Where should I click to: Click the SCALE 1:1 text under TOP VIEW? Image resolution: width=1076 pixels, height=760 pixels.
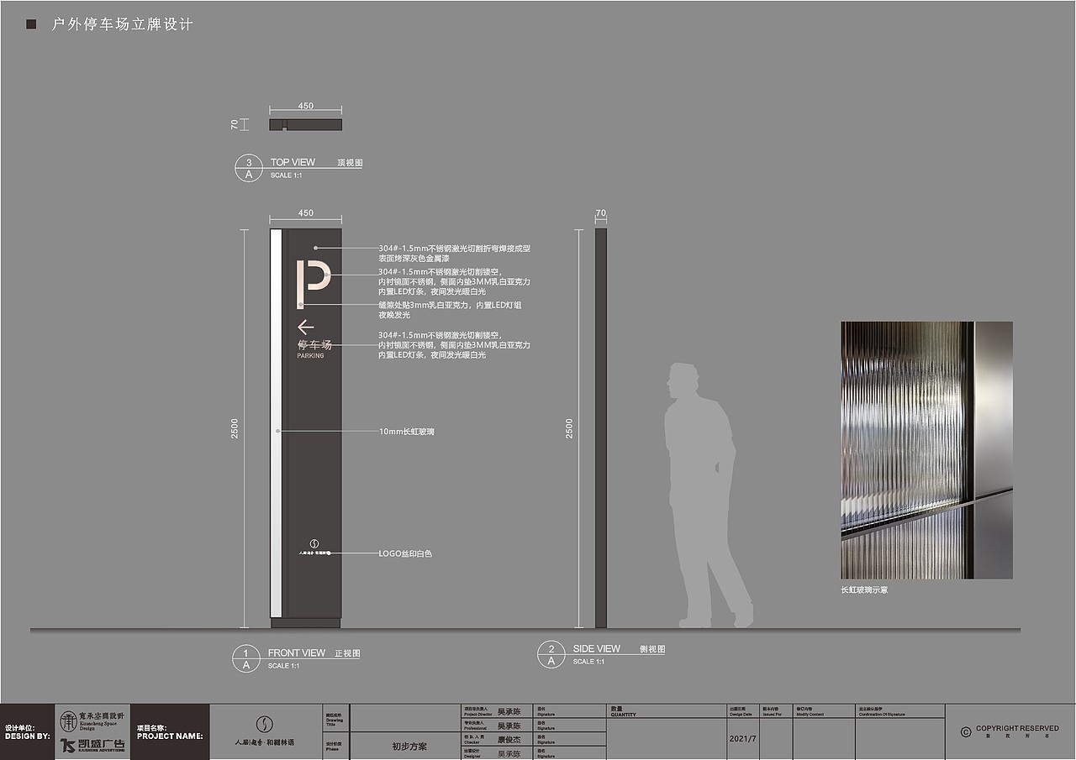tap(286, 176)
